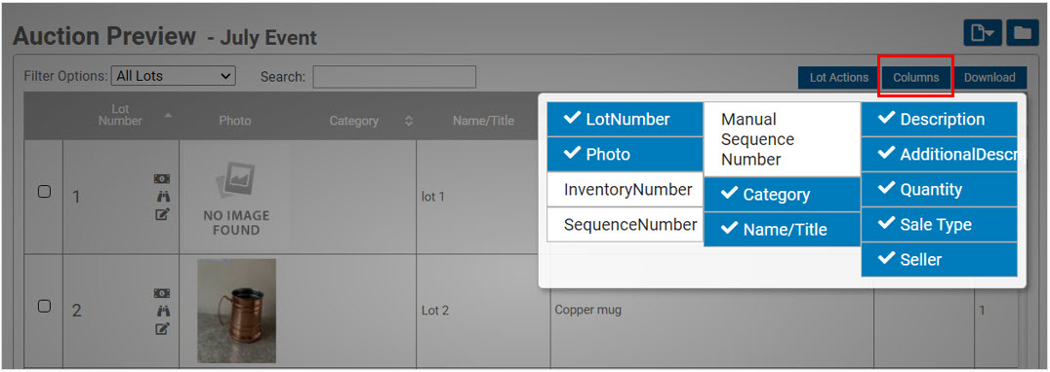Viewport: 1050px width, 372px height.
Task: Toggle the Description column off
Action: (x=940, y=120)
